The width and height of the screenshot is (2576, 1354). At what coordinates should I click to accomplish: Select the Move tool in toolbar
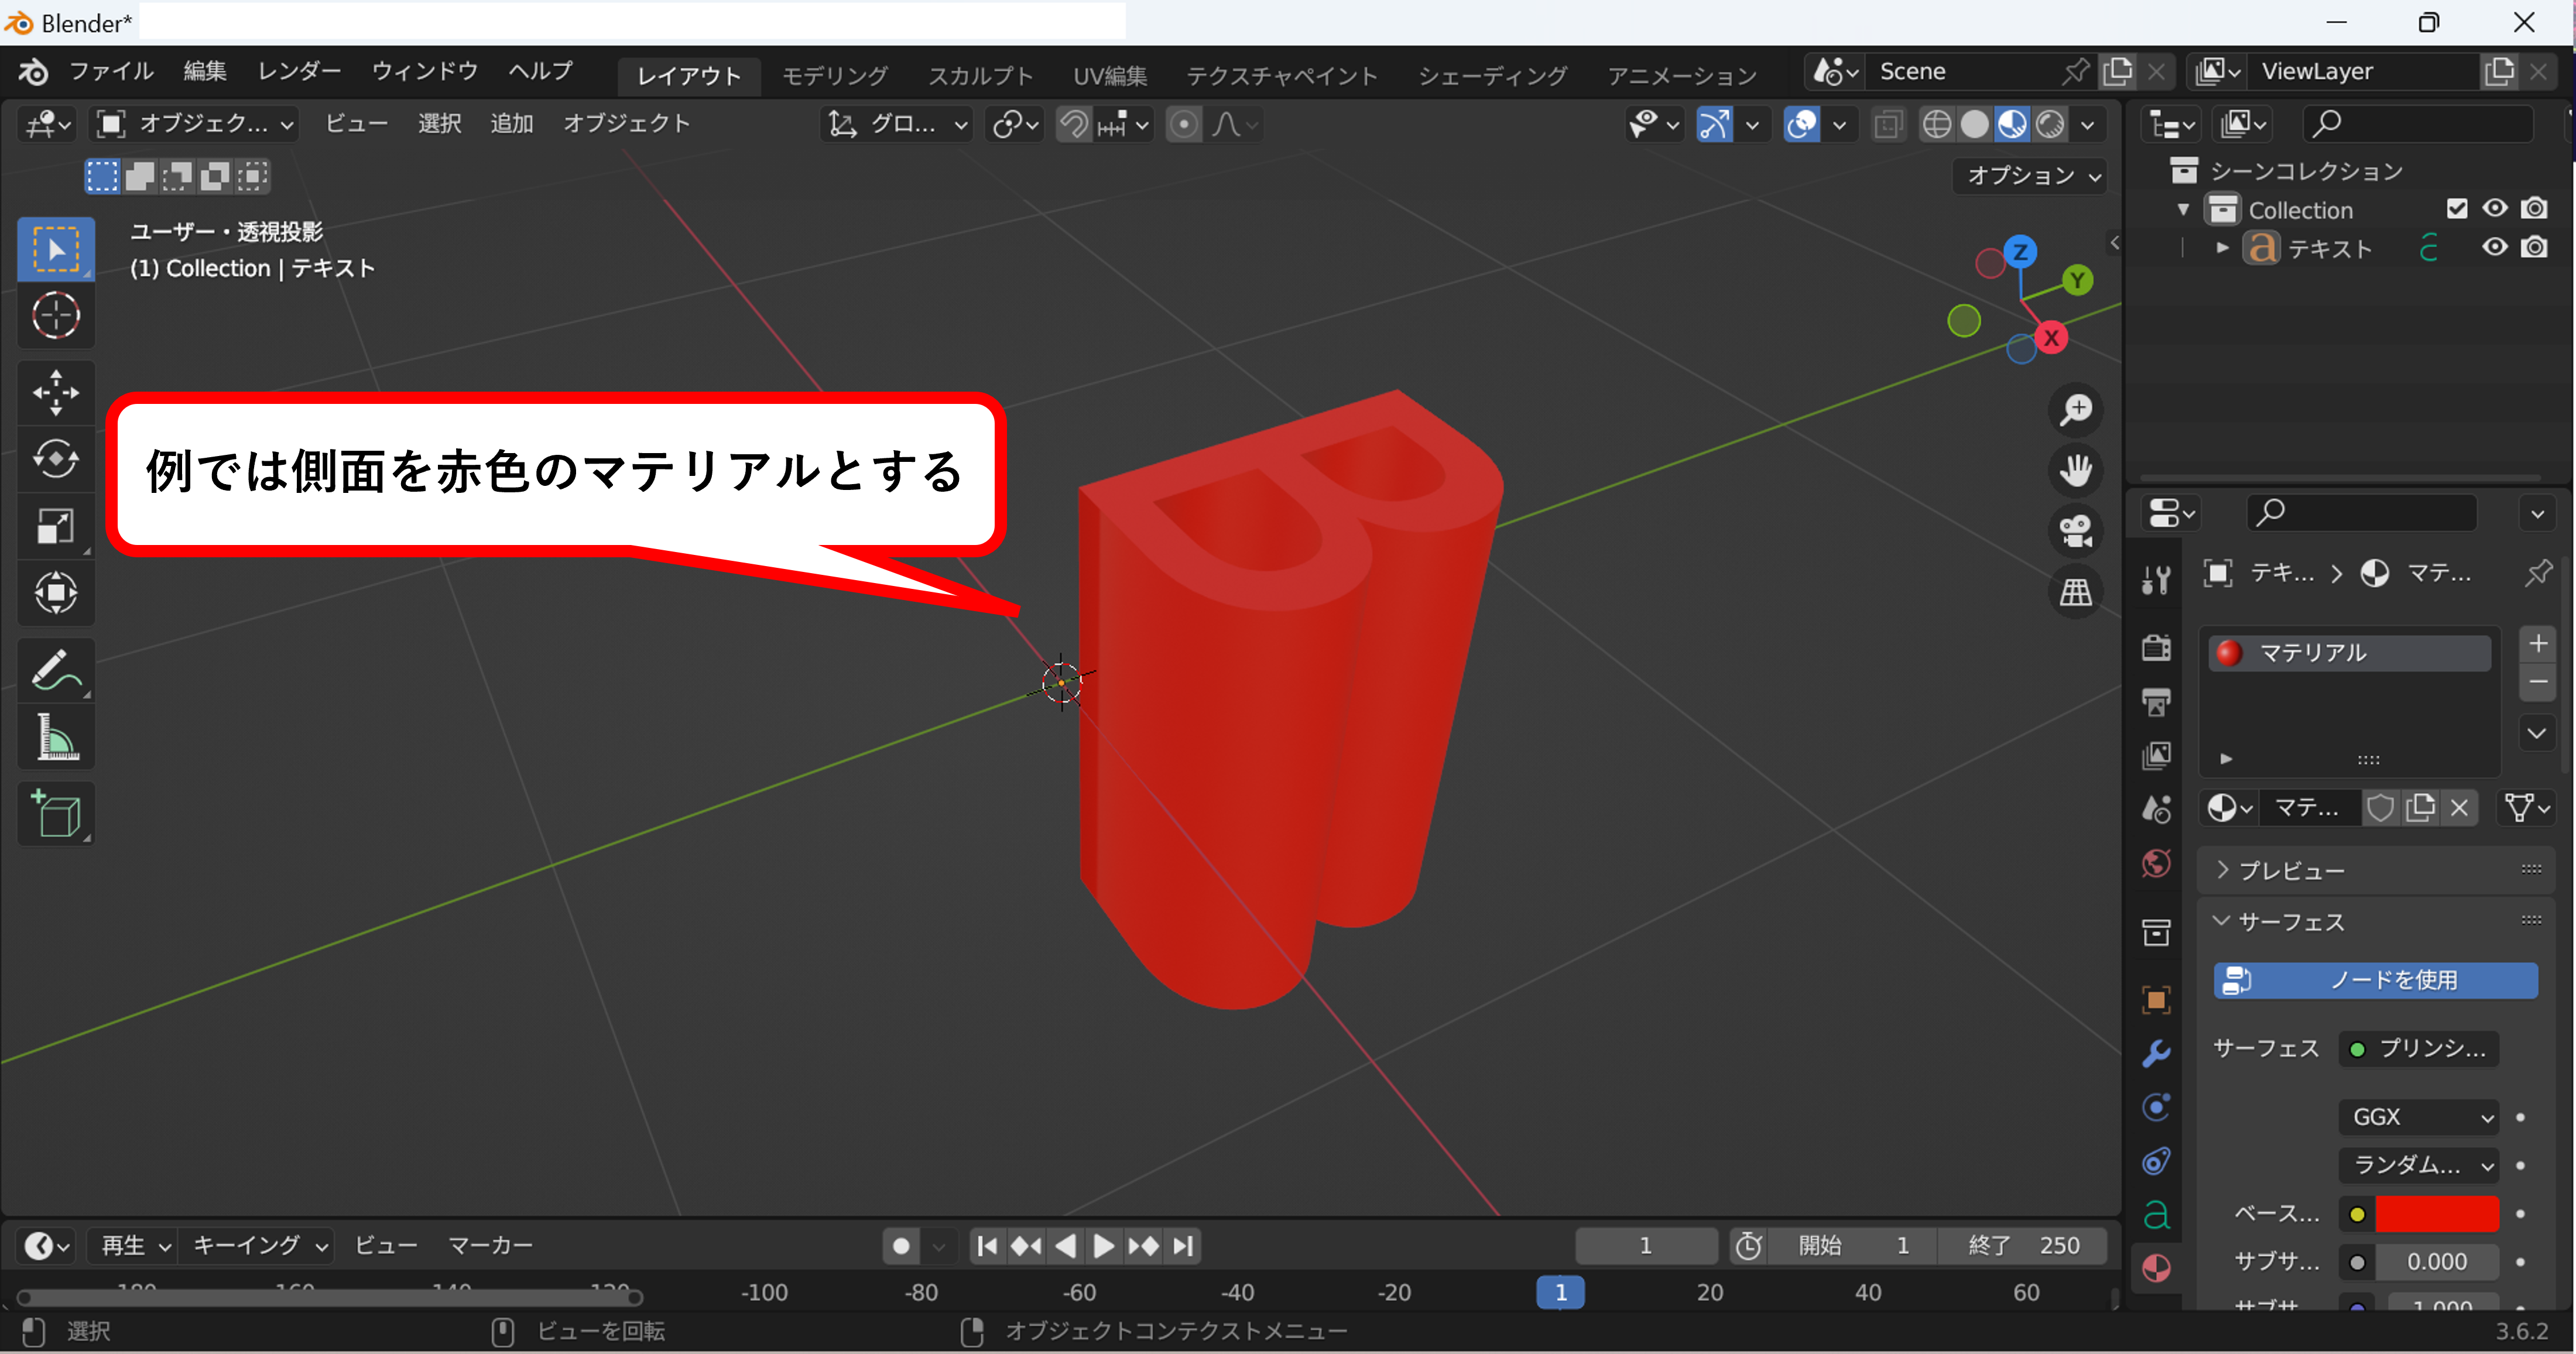(56, 392)
